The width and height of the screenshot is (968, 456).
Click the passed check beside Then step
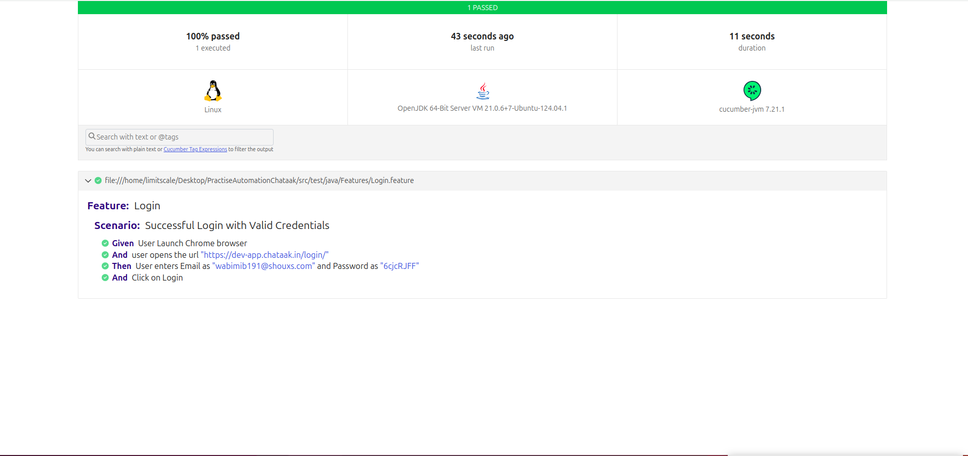(105, 266)
